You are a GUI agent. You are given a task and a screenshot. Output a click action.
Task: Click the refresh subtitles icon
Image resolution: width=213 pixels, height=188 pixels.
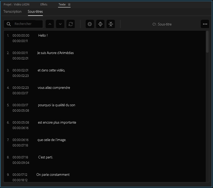tap(71, 24)
